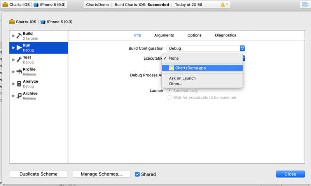
Task: Click the Run play icon
Action: coord(19,48)
